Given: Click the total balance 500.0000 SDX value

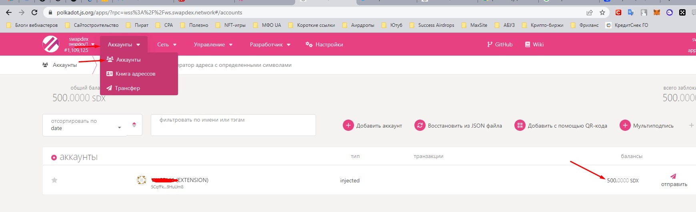Looking at the screenshot, I should point(79,98).
